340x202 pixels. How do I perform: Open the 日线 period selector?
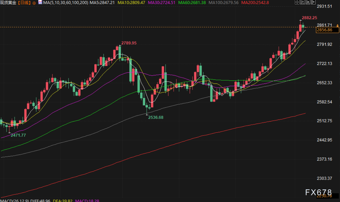[24, 3]
